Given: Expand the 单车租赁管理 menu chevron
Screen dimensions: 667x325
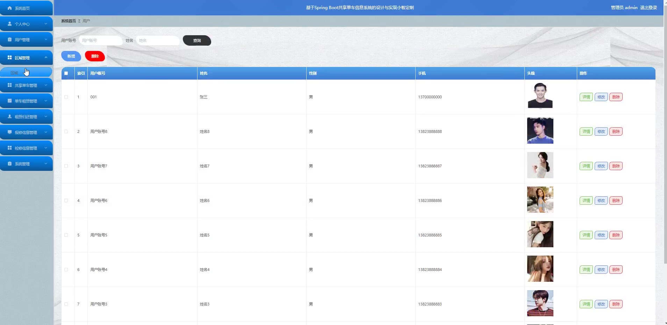Looking at the screenshot, I should click(46, 101).
